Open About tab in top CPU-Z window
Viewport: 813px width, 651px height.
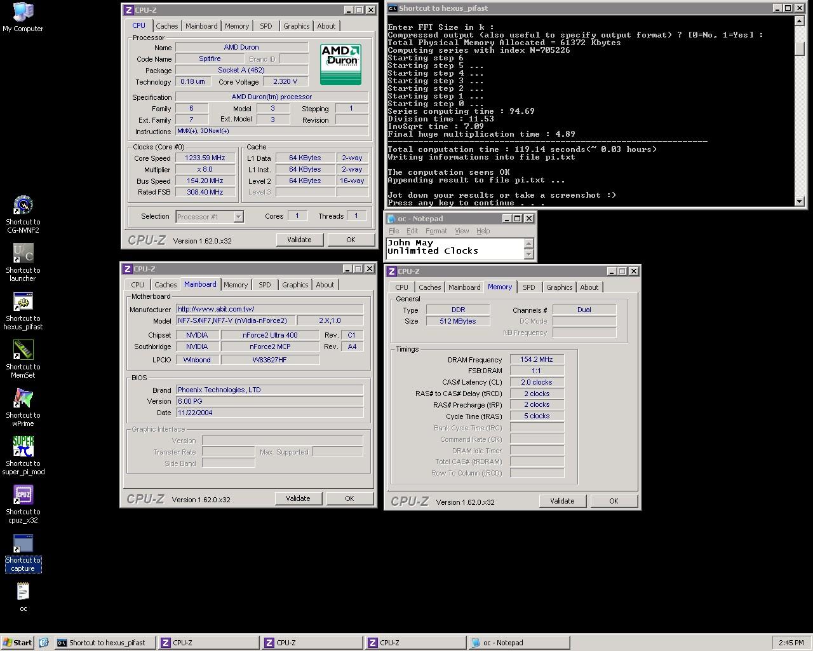326,26
